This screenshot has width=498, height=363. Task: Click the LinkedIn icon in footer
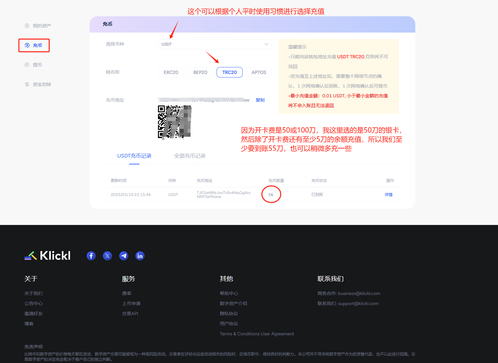[x=140, y=256]
